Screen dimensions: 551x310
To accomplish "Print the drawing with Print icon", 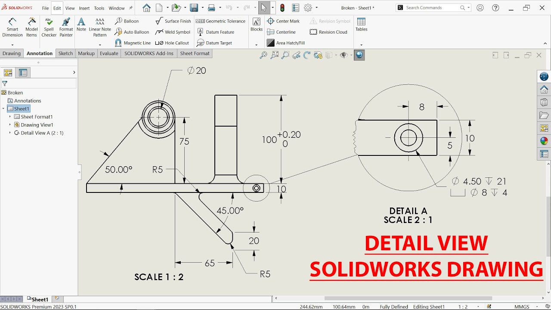I will pos(211,8).
